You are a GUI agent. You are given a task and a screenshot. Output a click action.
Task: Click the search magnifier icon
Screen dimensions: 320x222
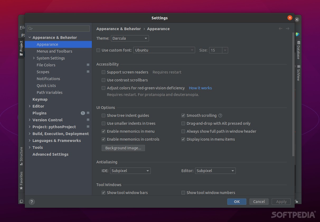tap(30, 29)
